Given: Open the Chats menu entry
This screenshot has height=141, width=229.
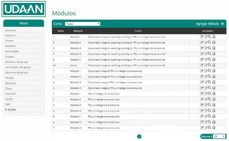Looking at the screenshot, I should [9, 88].
